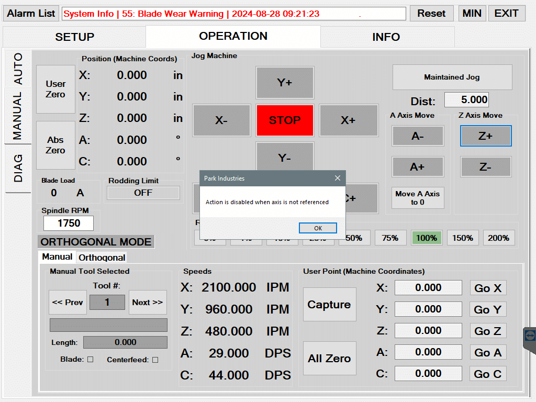Select the DIAG side tab
The image size is (536, 402).
coord(18,168)
